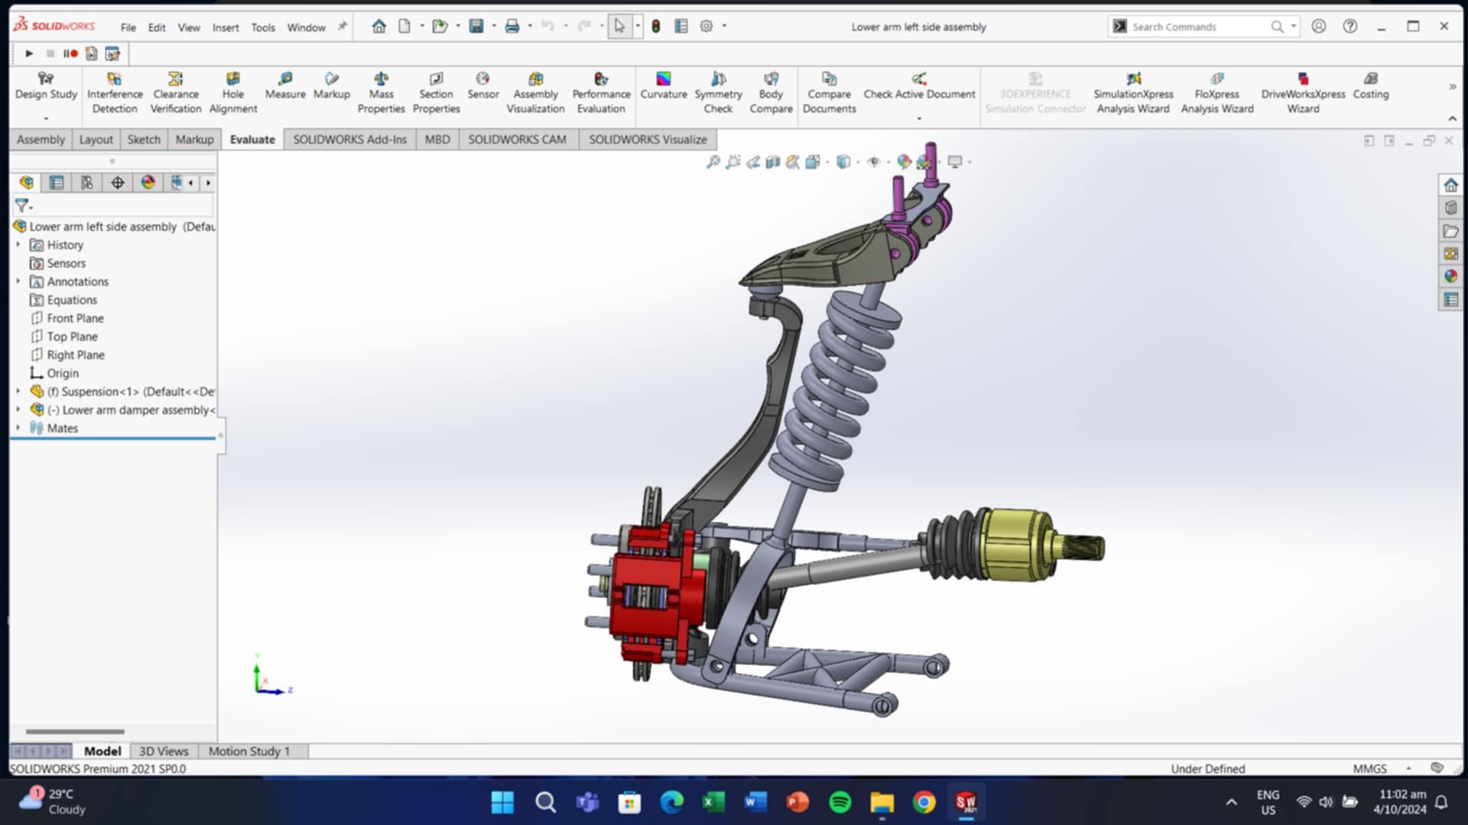This screenshot has width=1468, height=825.
Task: Click Zoom to Fit in view toolbar
Action: pos(713,162)
